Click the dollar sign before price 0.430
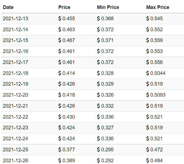 60,117
